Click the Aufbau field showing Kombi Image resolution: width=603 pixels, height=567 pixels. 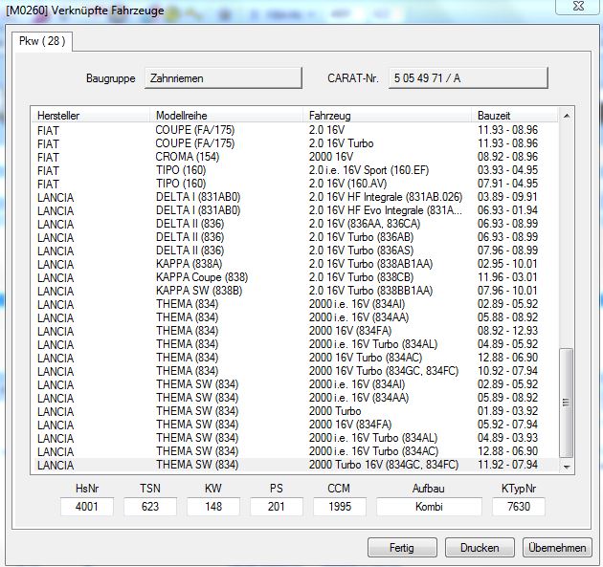[429, 507]
